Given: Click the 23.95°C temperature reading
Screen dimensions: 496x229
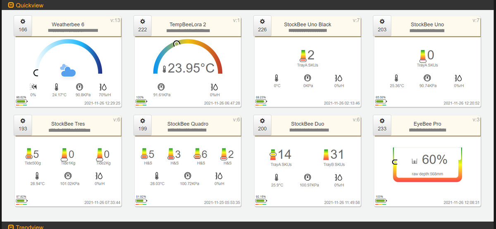Looking at the screenshot, I should pyautogui.click(x=191, y=68).
